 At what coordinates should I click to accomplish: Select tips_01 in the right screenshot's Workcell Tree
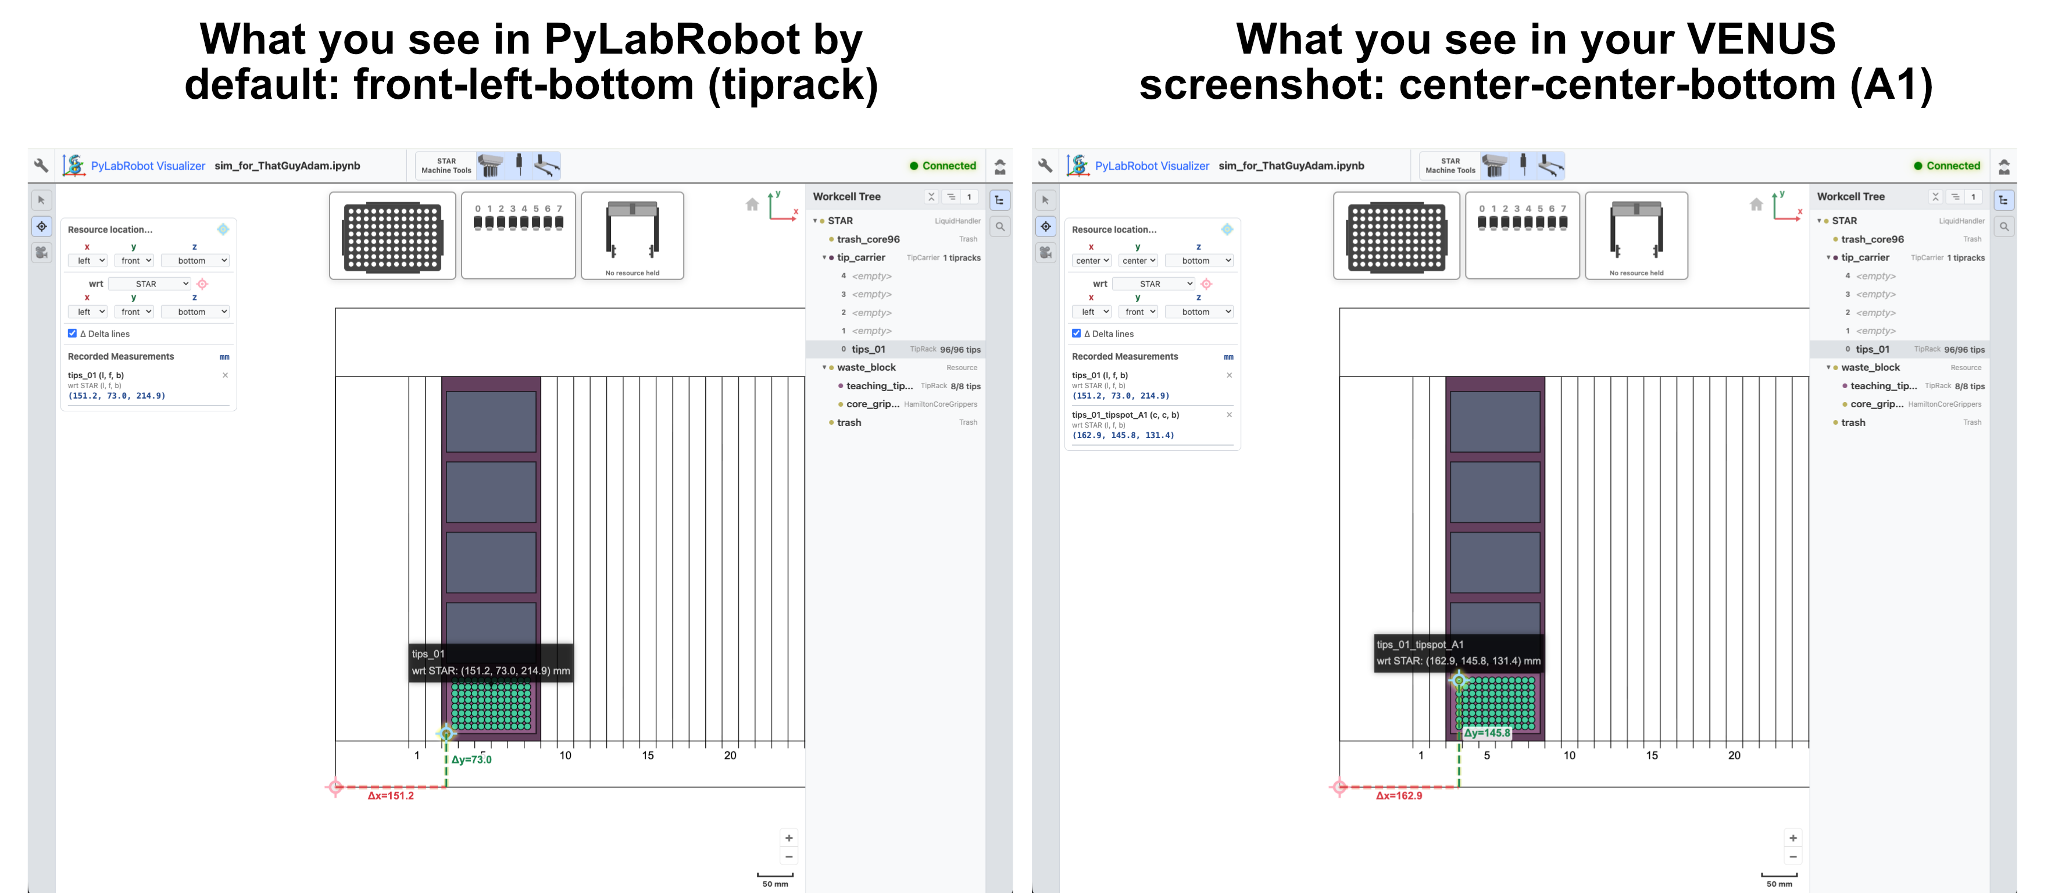[x=1872, y=349]
